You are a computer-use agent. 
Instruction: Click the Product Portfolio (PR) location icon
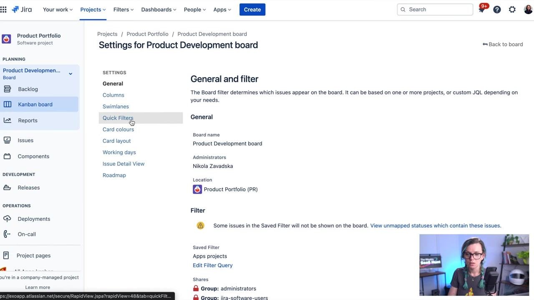[197, 189]
